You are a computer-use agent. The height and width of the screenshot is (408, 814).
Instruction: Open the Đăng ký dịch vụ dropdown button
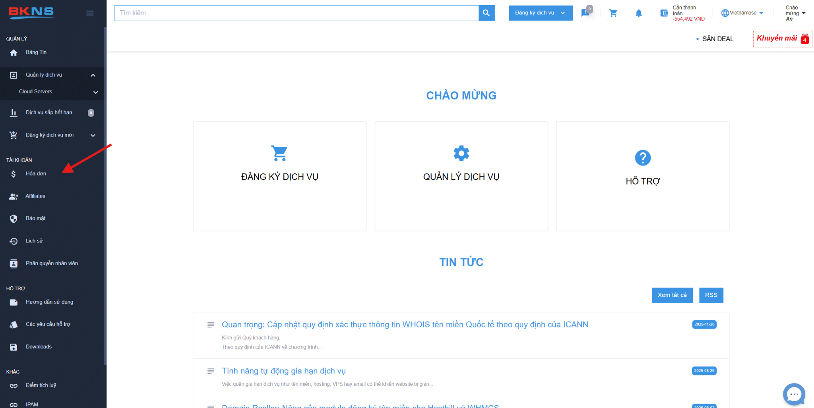pyautogui.click(x=540, y=13)
